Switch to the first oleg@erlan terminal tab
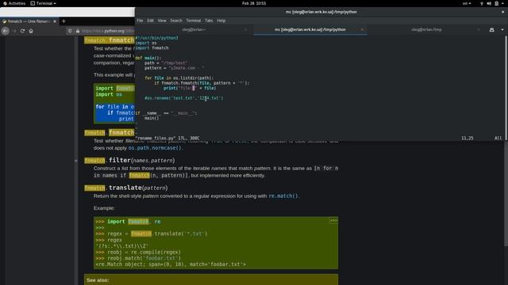The width and height of the screenshot is (508, 285). pos(194,29)
